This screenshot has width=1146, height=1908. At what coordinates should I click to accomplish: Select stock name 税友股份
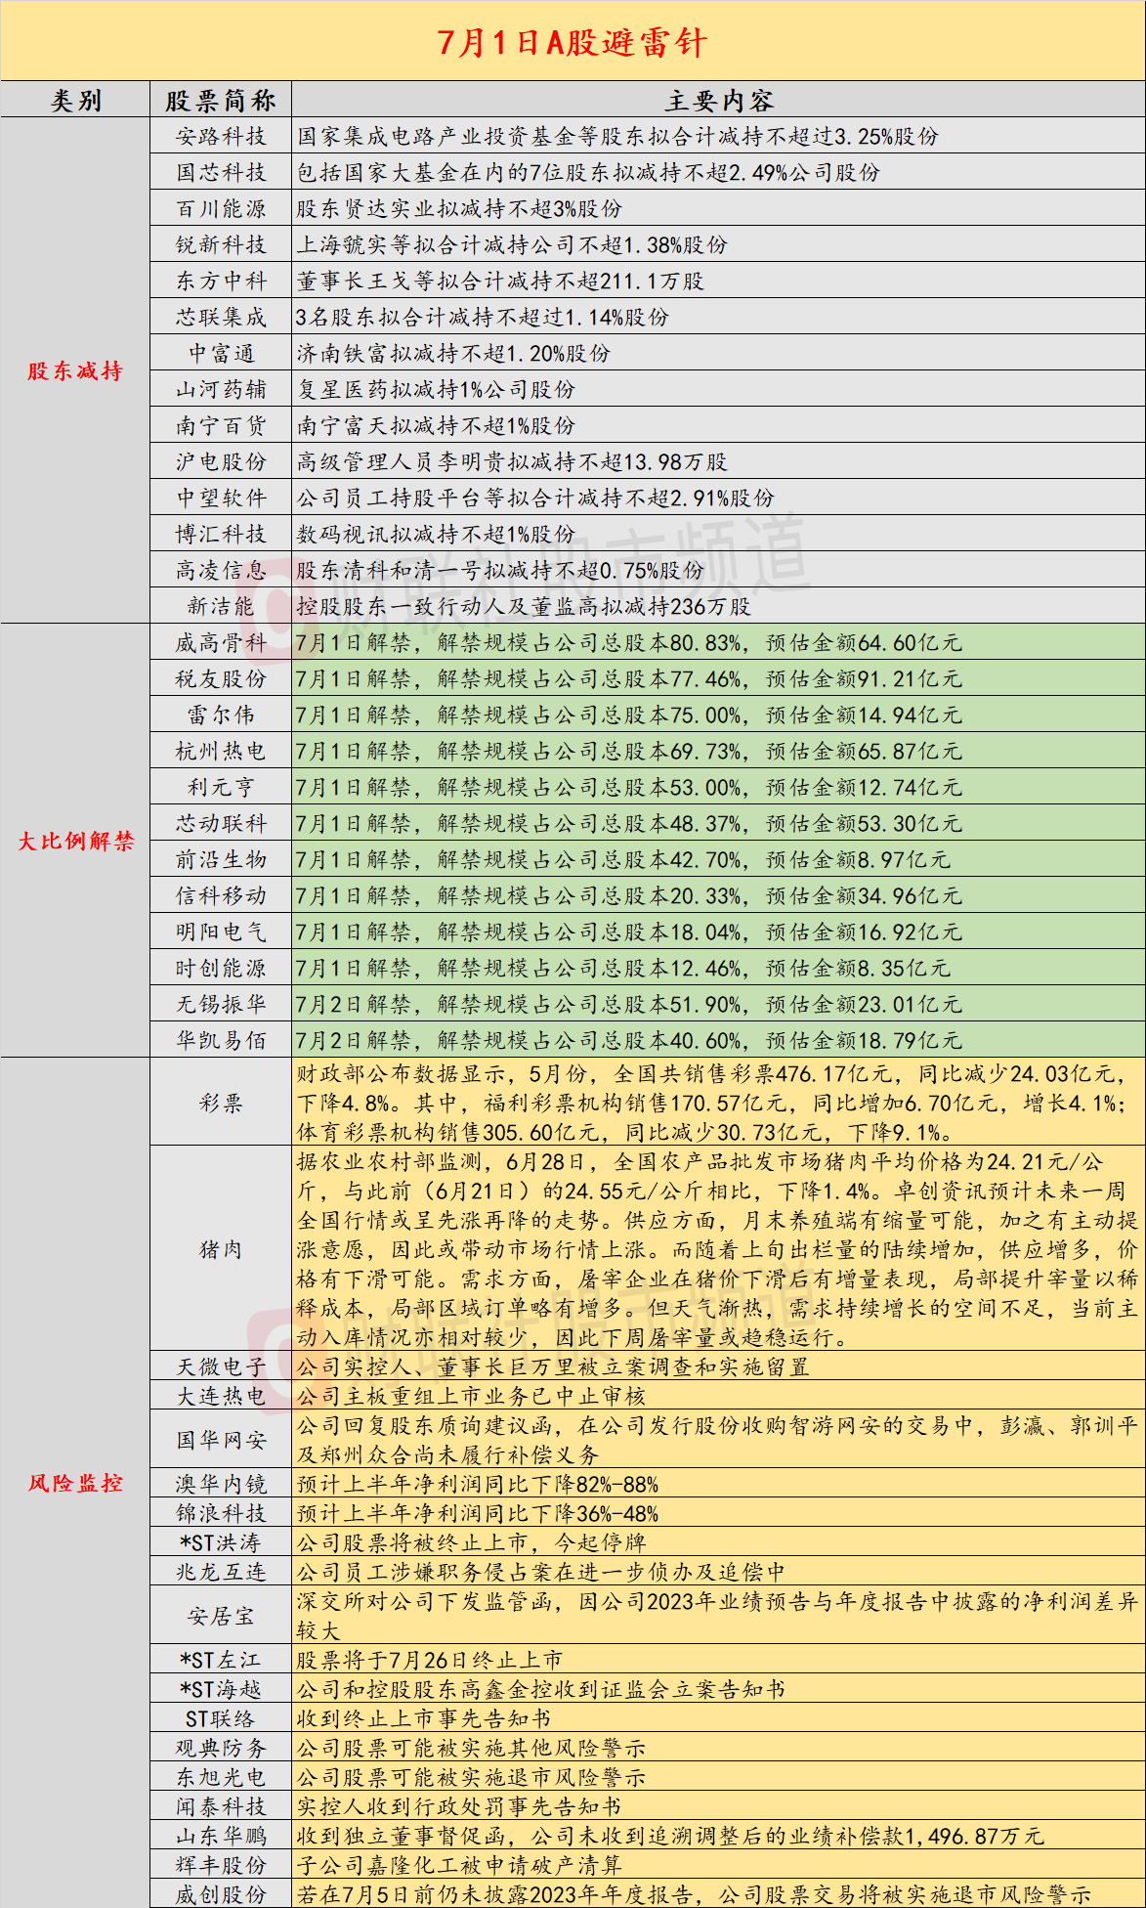(221, 679)
